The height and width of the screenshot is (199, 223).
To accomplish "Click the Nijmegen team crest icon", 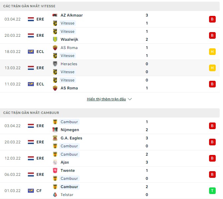I will coord(55,130).
